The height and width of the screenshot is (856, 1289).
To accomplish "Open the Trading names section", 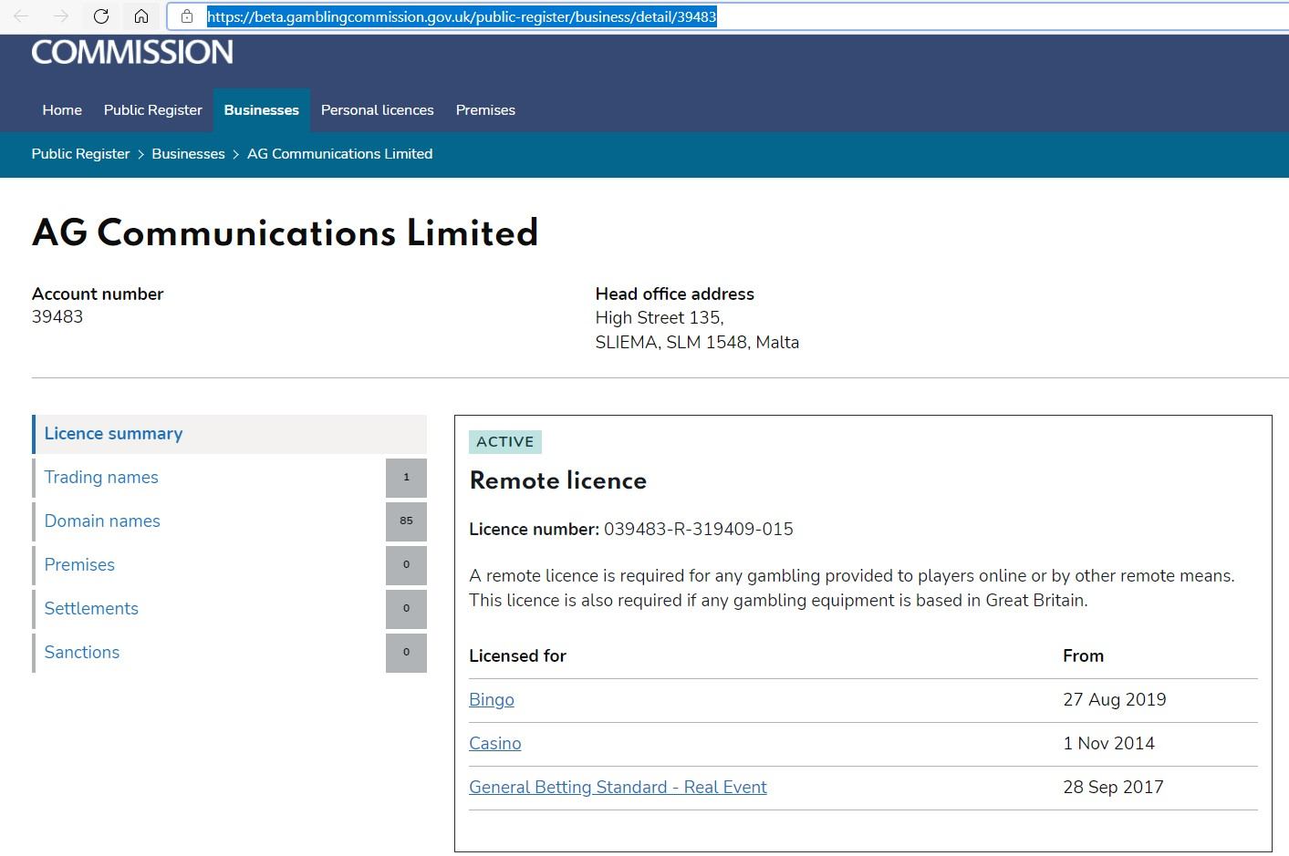I will point(101,478).
